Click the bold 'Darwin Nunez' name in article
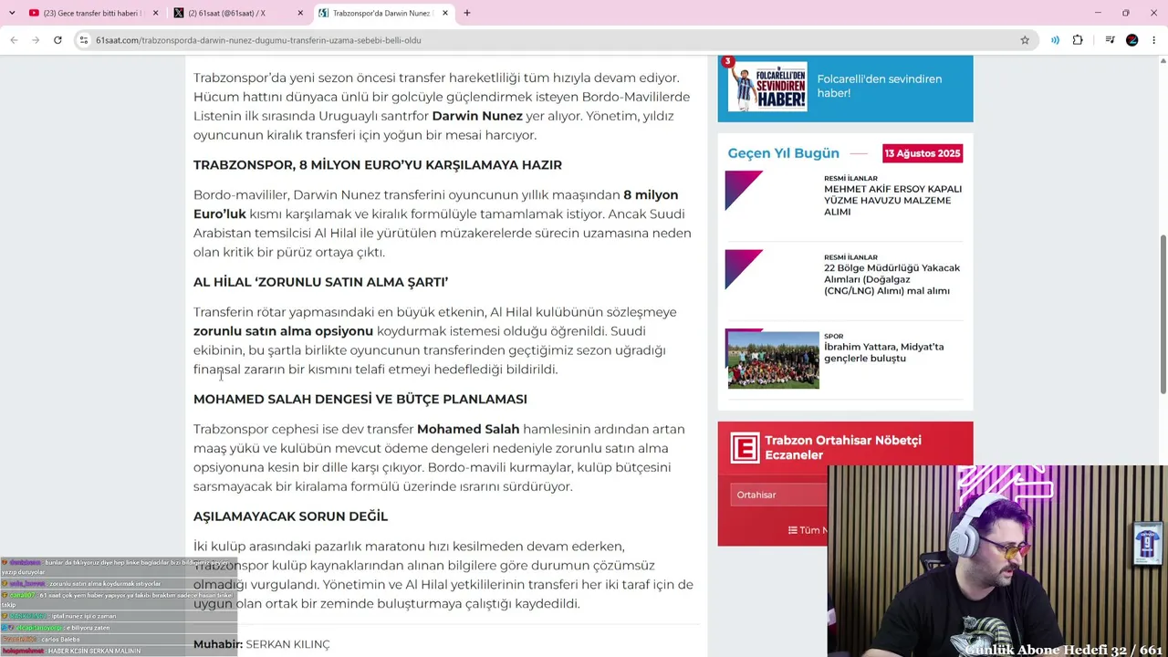1168x657 pixels. coord(477,116)
